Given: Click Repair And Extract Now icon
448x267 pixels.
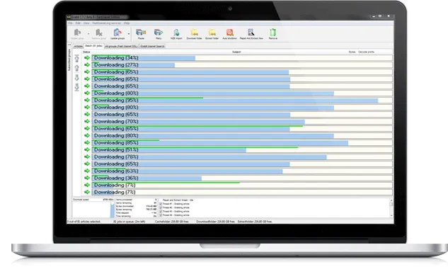Looking at the screenshot, I should 251,33.
